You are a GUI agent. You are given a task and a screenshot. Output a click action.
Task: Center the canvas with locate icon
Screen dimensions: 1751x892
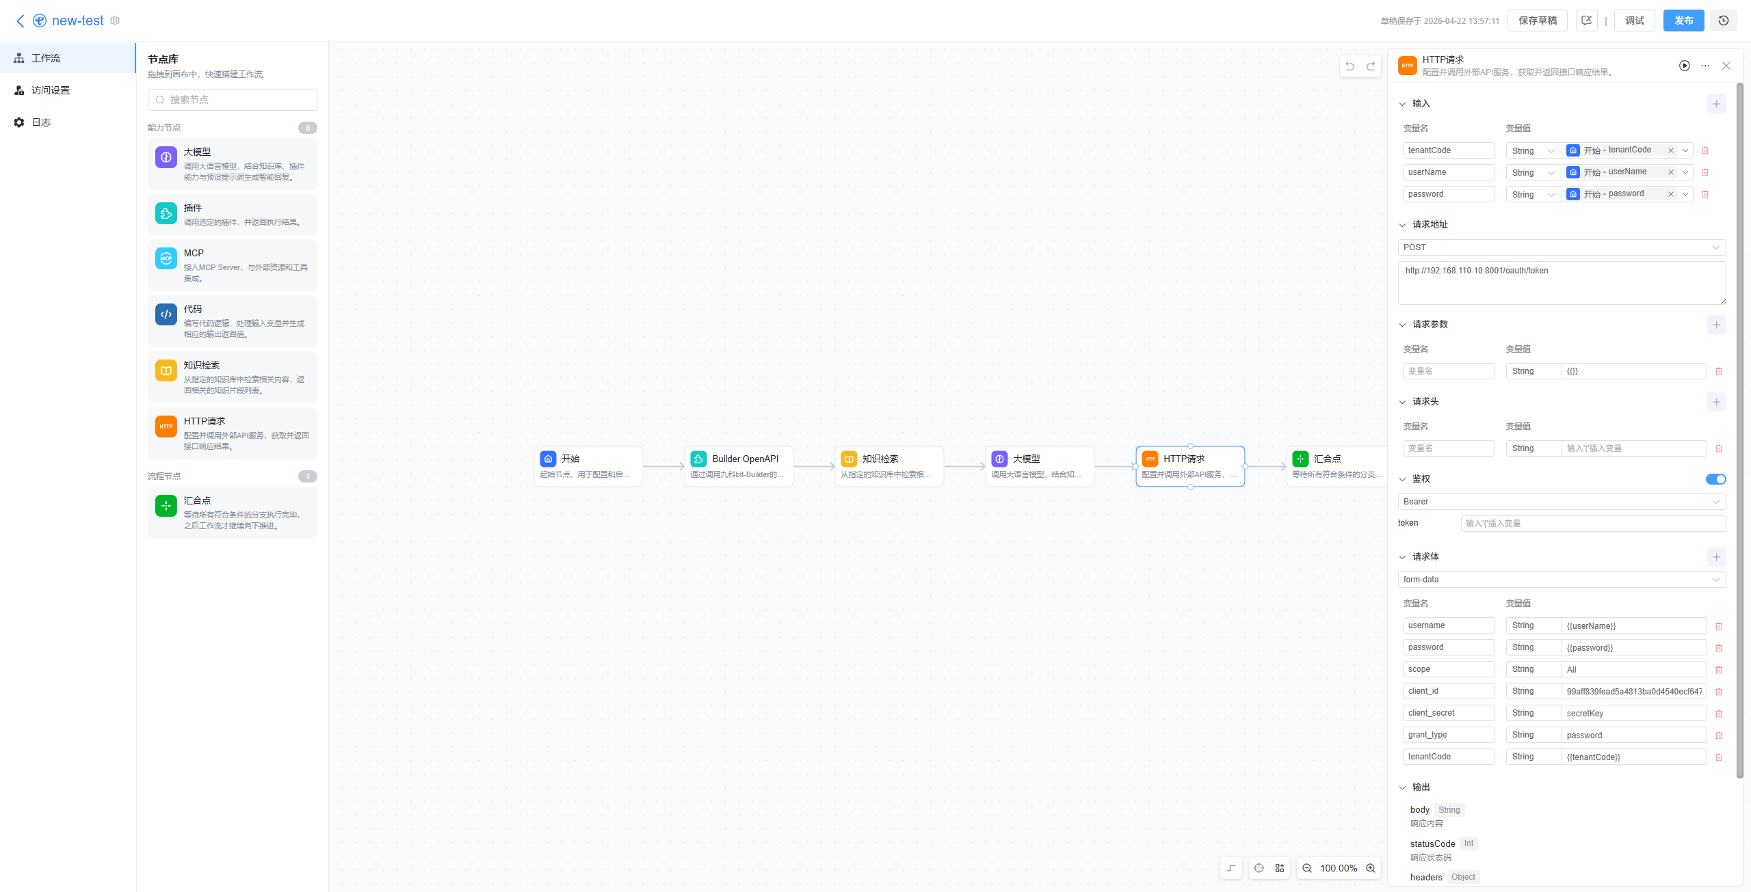[x=1259, y=868]
